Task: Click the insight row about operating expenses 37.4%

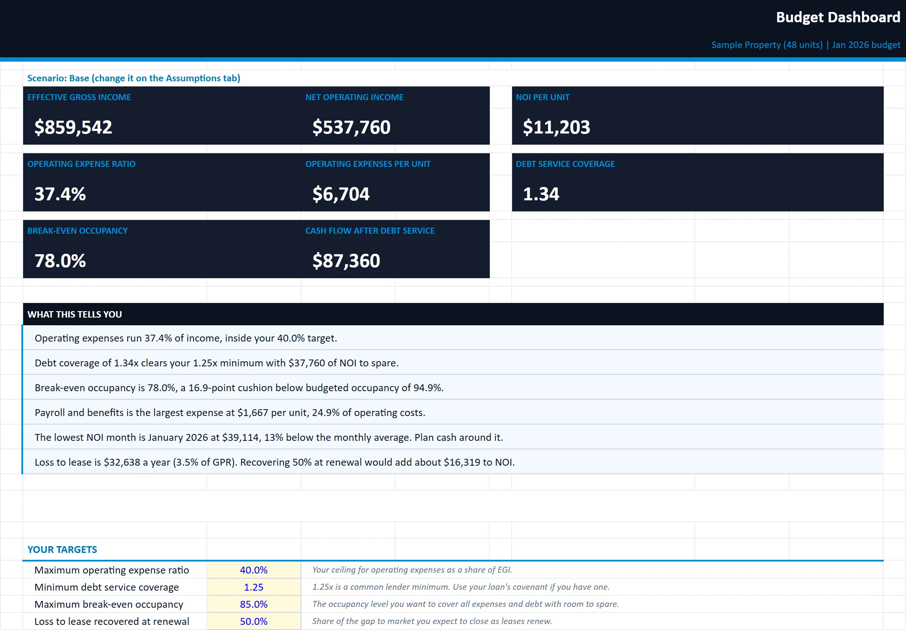Action: tap(453, 338)
